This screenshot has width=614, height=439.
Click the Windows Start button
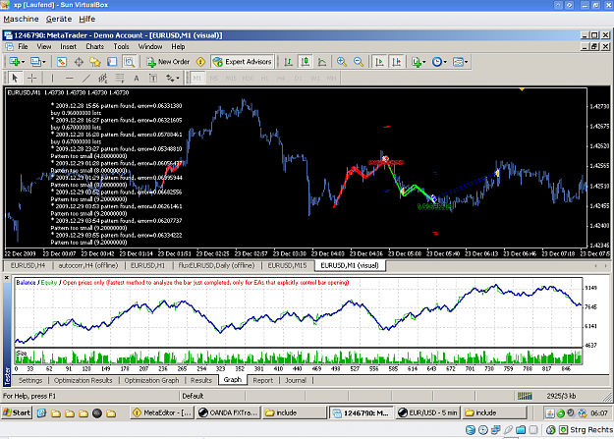(x=17, y=412)
